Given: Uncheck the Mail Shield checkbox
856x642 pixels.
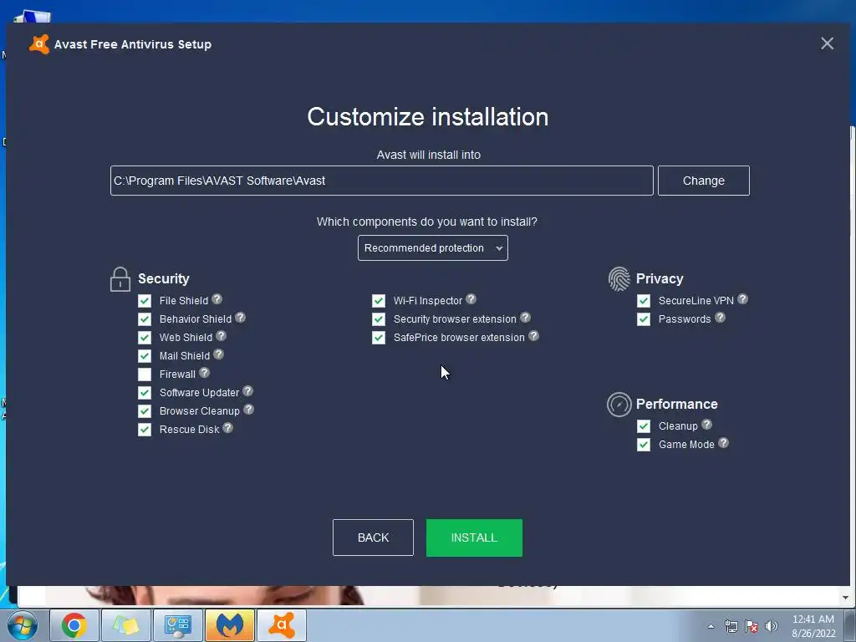Looking at the screenshot, I should (145, 356).
